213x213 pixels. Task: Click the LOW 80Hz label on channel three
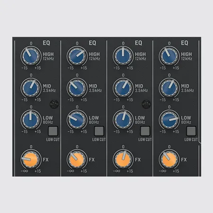pyautogui.click(x=140, y=120)
